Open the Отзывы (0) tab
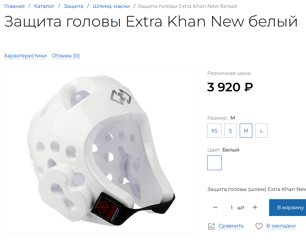The width and height of the screenshot is (306, 240). click(x=66, y=56)
